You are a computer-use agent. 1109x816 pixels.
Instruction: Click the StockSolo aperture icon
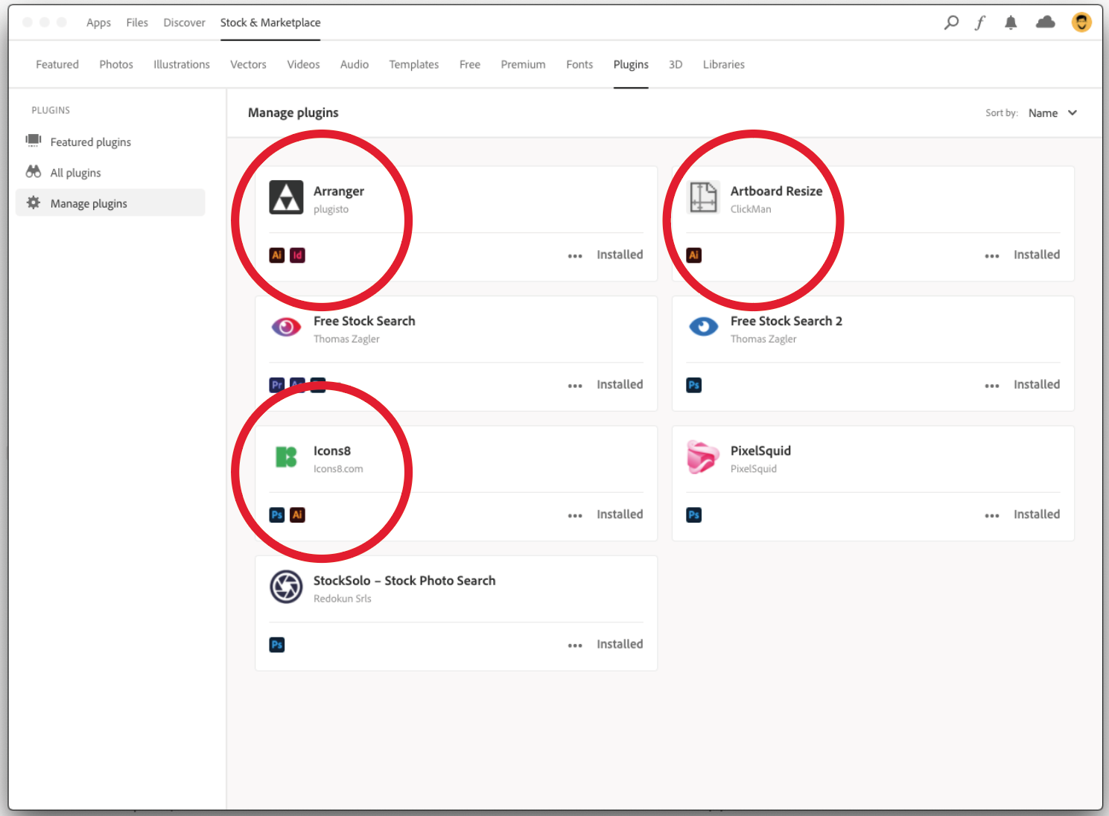click(286, 587)
